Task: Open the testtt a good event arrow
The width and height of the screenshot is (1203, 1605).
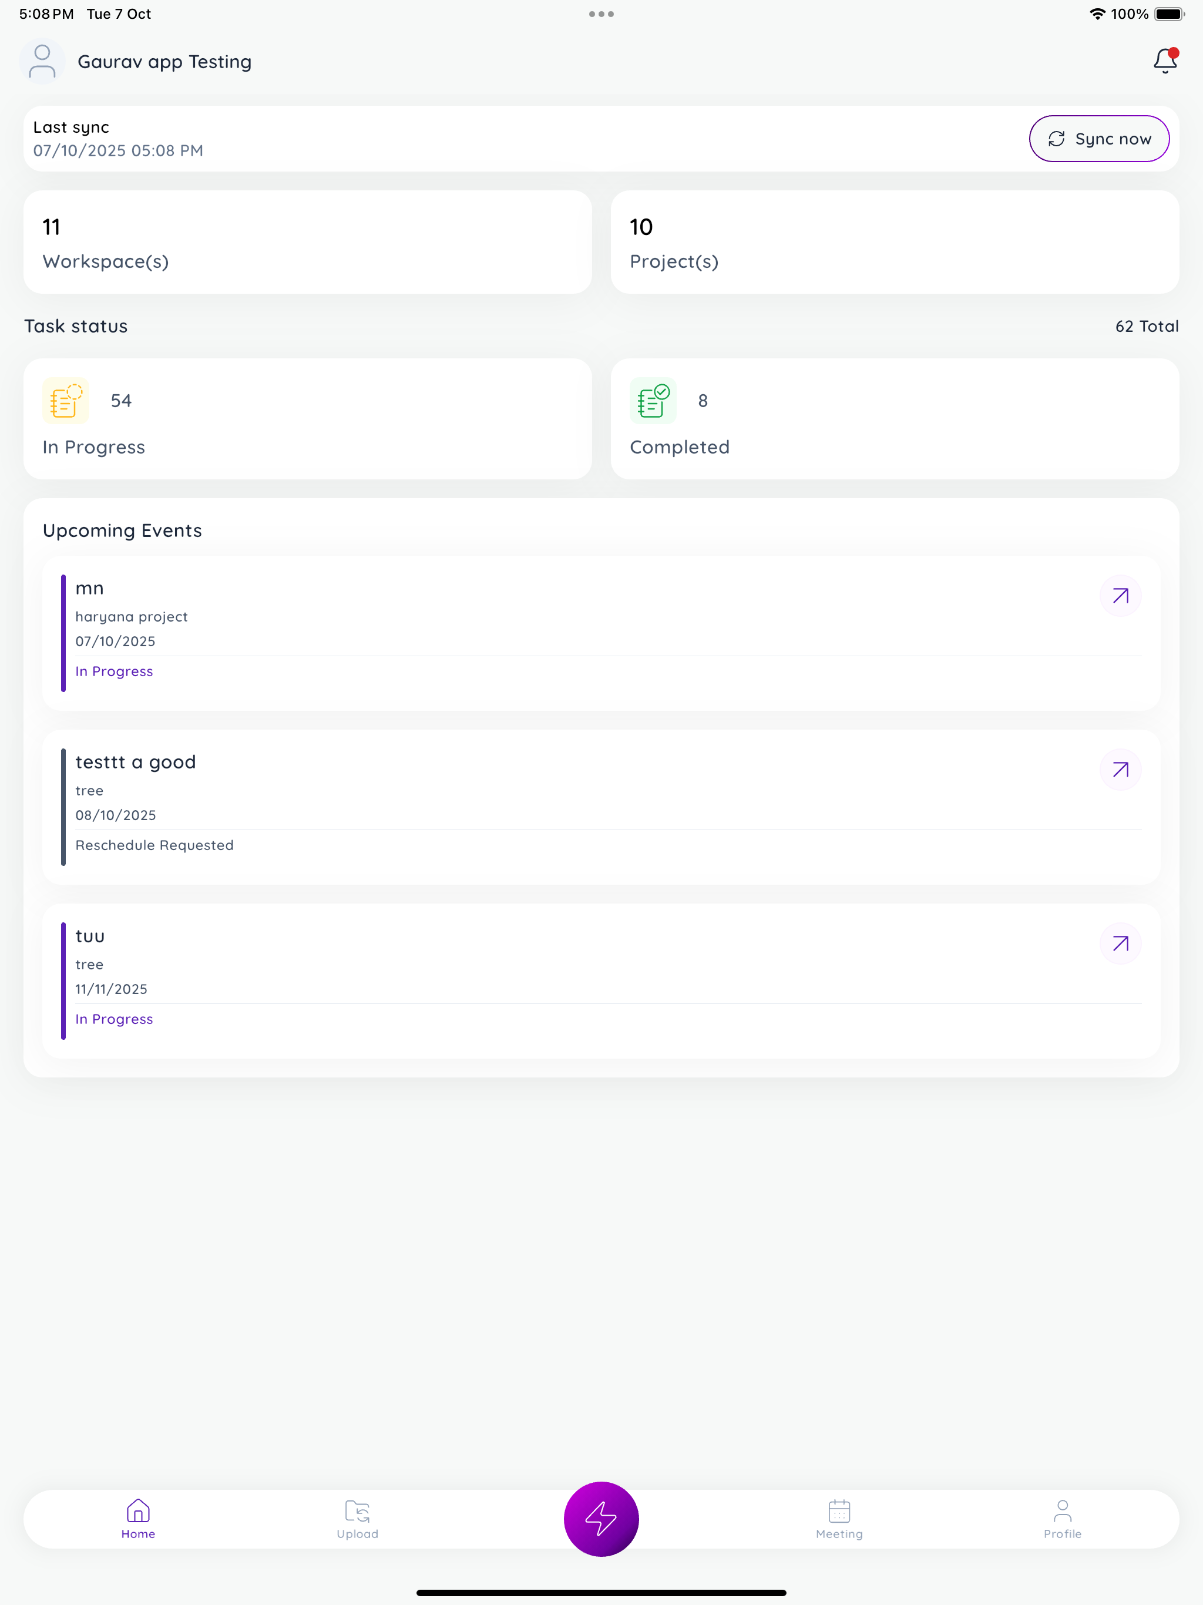Action: point(1120,769)
